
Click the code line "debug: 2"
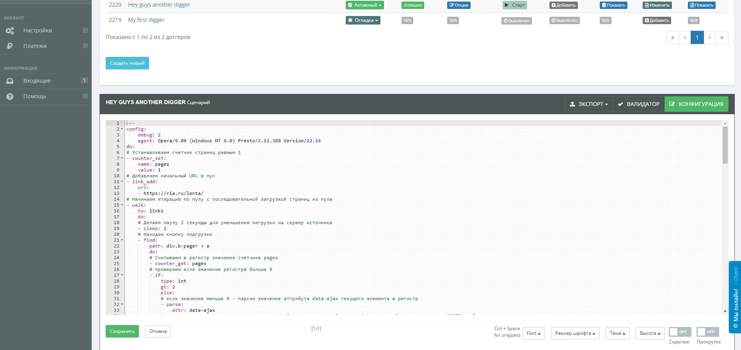click(149, 135)
